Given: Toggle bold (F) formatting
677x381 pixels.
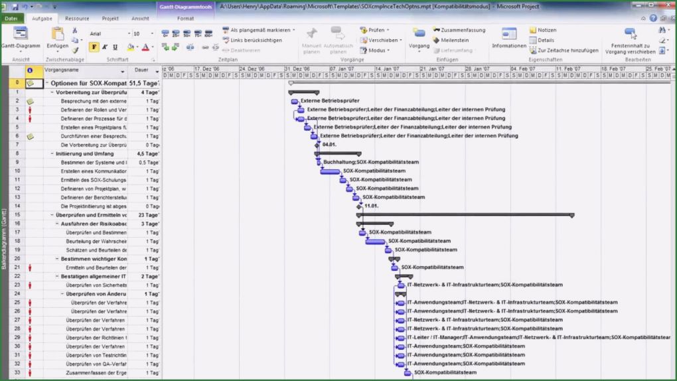Looking at the screenshot, I should (x=94, y=47).
